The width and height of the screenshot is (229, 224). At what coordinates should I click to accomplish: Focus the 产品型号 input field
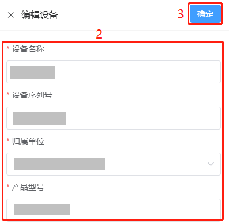(x=113, y=210)
